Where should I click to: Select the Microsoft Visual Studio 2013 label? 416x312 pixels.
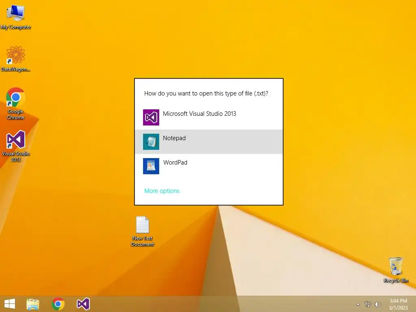[199, 114]
